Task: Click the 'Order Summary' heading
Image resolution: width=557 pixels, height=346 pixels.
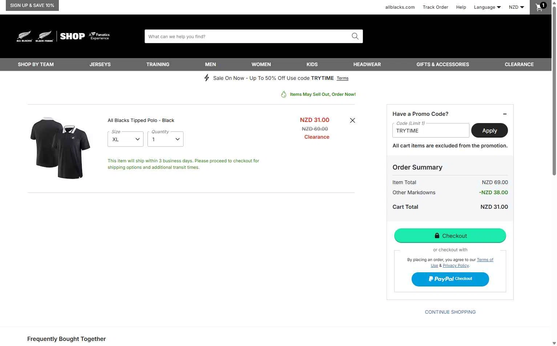Action: 417,167
